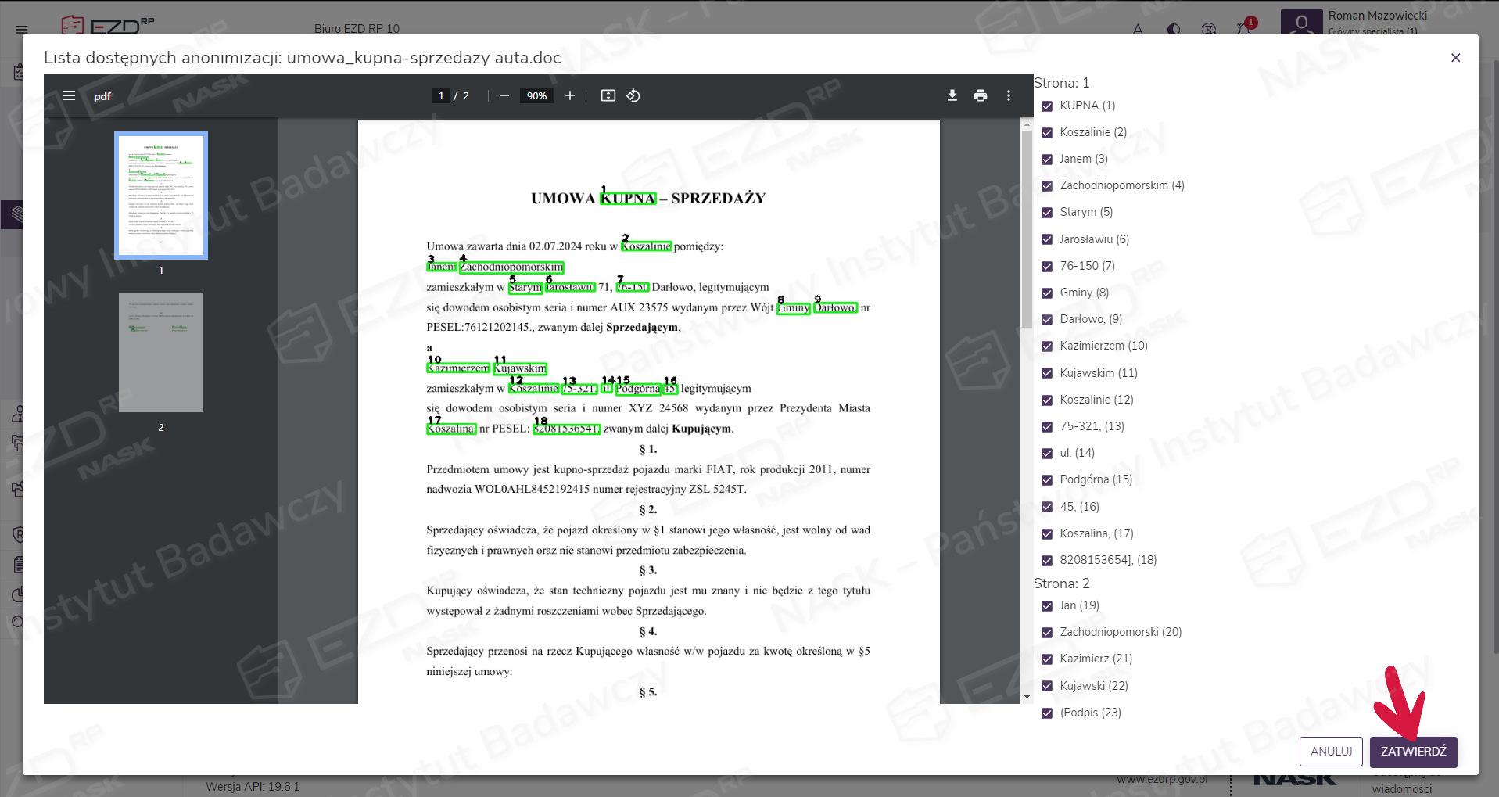Toggle the Podgórna (15) anonymization checkbox

tap(1047, 480)
